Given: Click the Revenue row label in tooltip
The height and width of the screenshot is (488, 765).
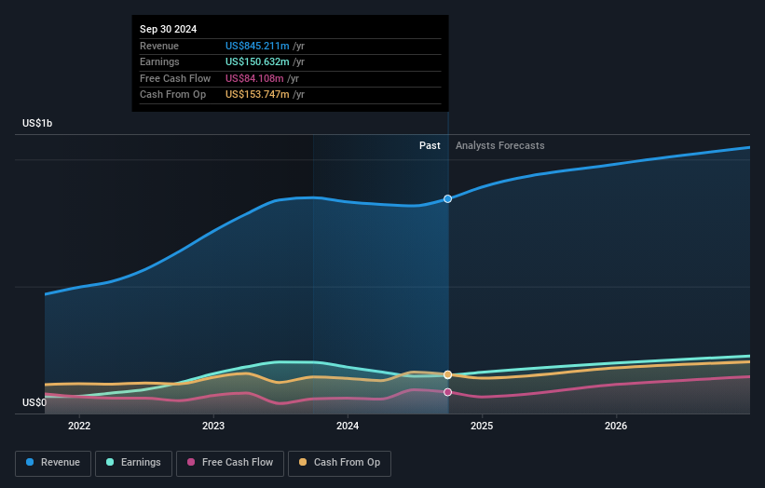Looking at the screenshot, I should click(159, 46).
